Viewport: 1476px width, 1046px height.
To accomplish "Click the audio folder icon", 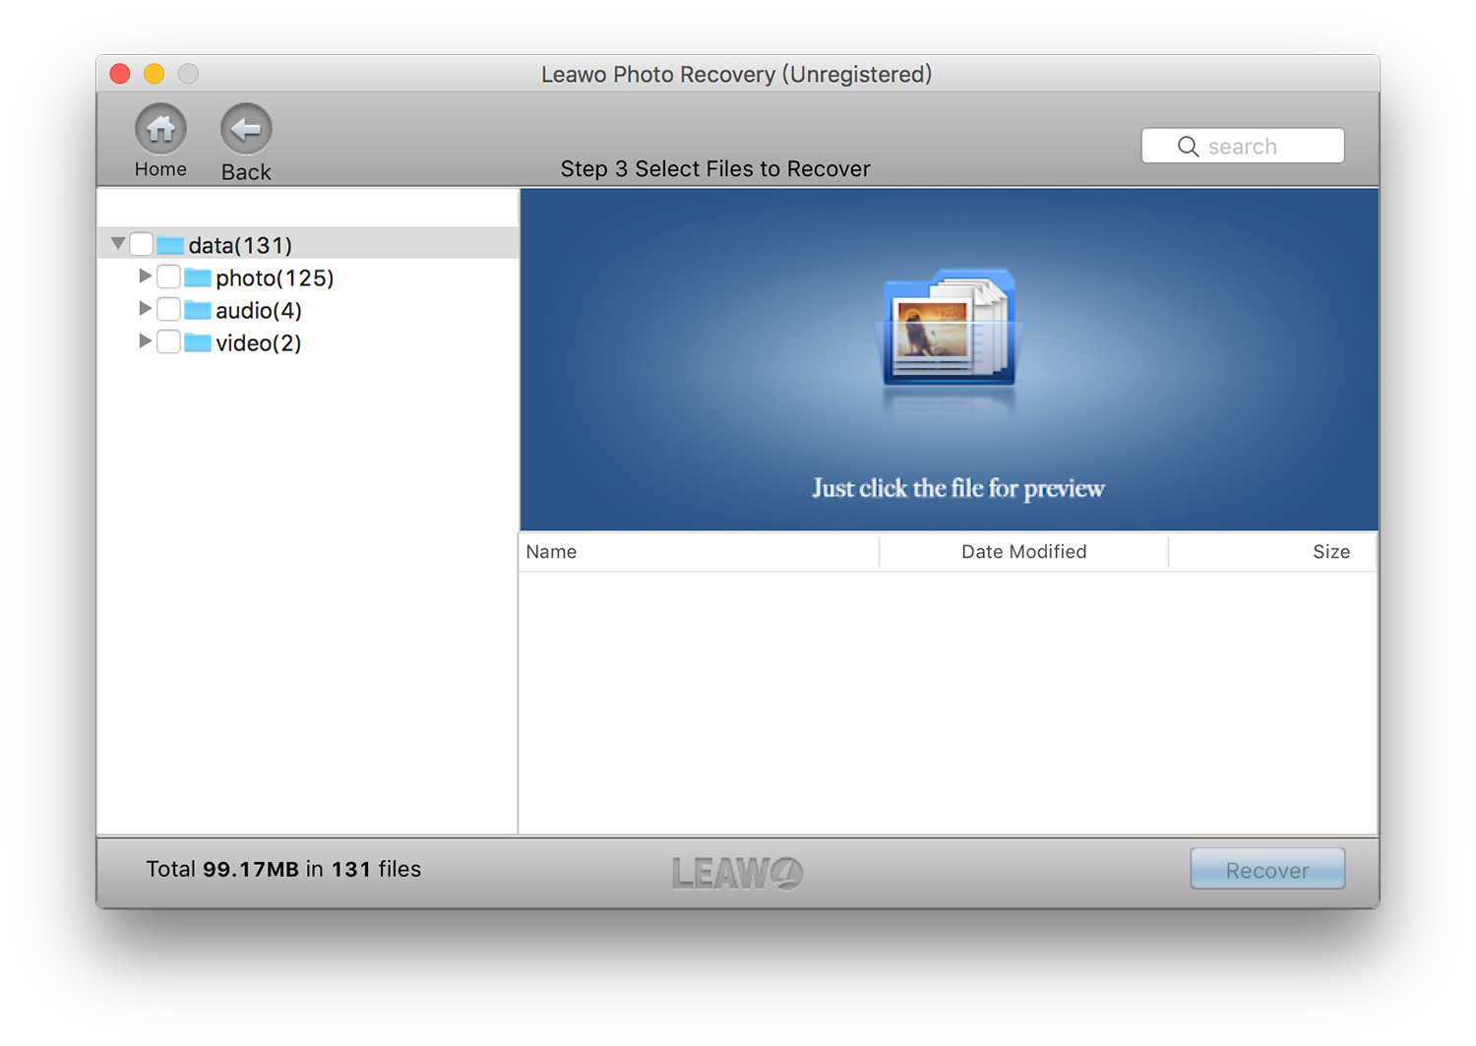I will coord(198,310).
